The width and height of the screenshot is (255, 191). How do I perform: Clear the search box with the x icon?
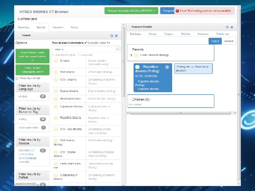[x=118, y=49]
